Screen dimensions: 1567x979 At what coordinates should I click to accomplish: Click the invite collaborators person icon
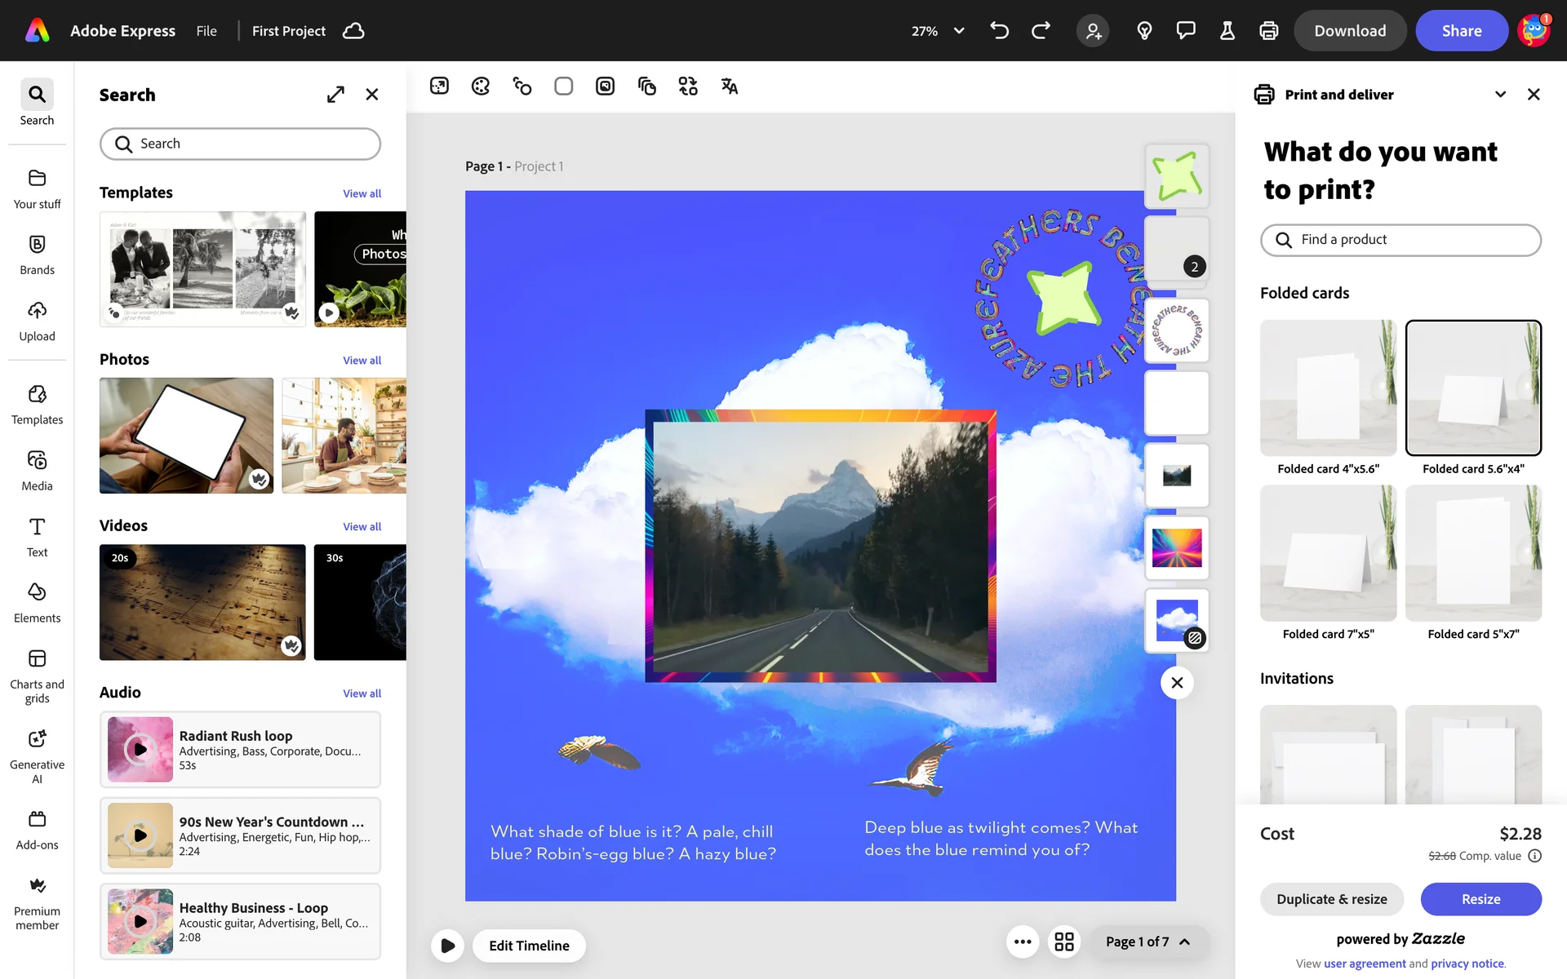tap(1093, 31)
